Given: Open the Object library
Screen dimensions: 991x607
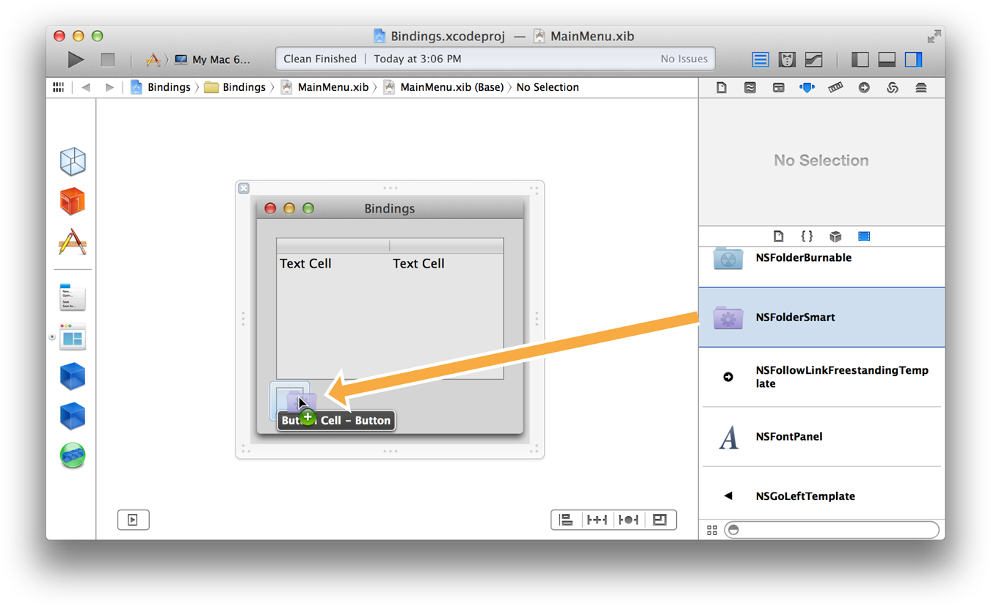Looking at the screenshot, I should (x=835, y=236).
